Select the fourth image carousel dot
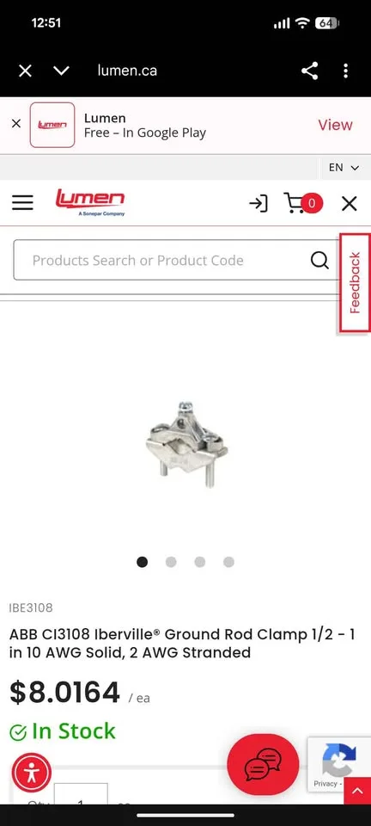Image resolution: width=371 pixels, height=826 pixels. tap(228, 562)
